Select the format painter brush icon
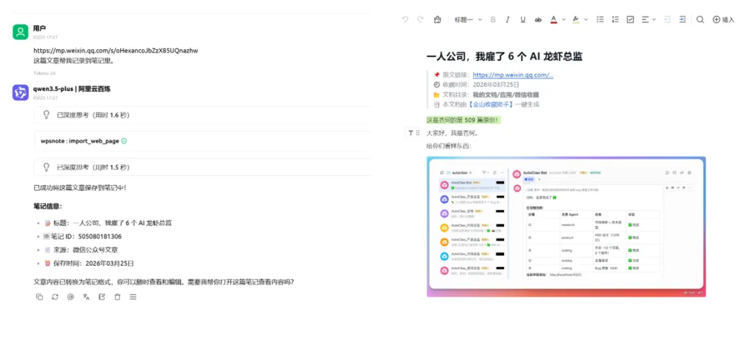 click(x=437, y=19)
